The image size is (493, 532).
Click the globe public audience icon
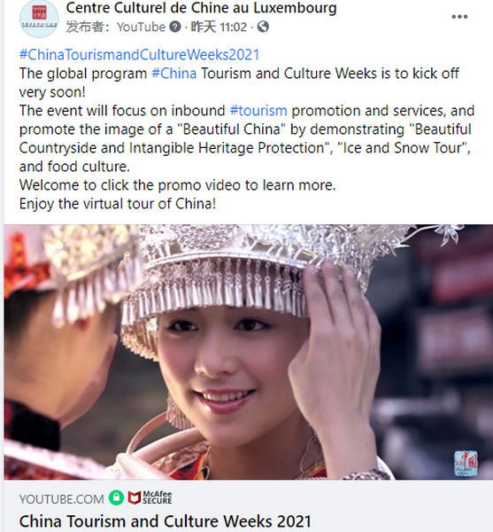263,27
